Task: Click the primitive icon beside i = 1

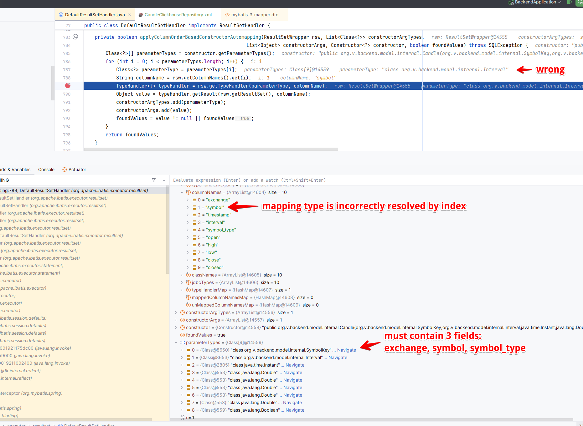Action: (x=183, y=418)
